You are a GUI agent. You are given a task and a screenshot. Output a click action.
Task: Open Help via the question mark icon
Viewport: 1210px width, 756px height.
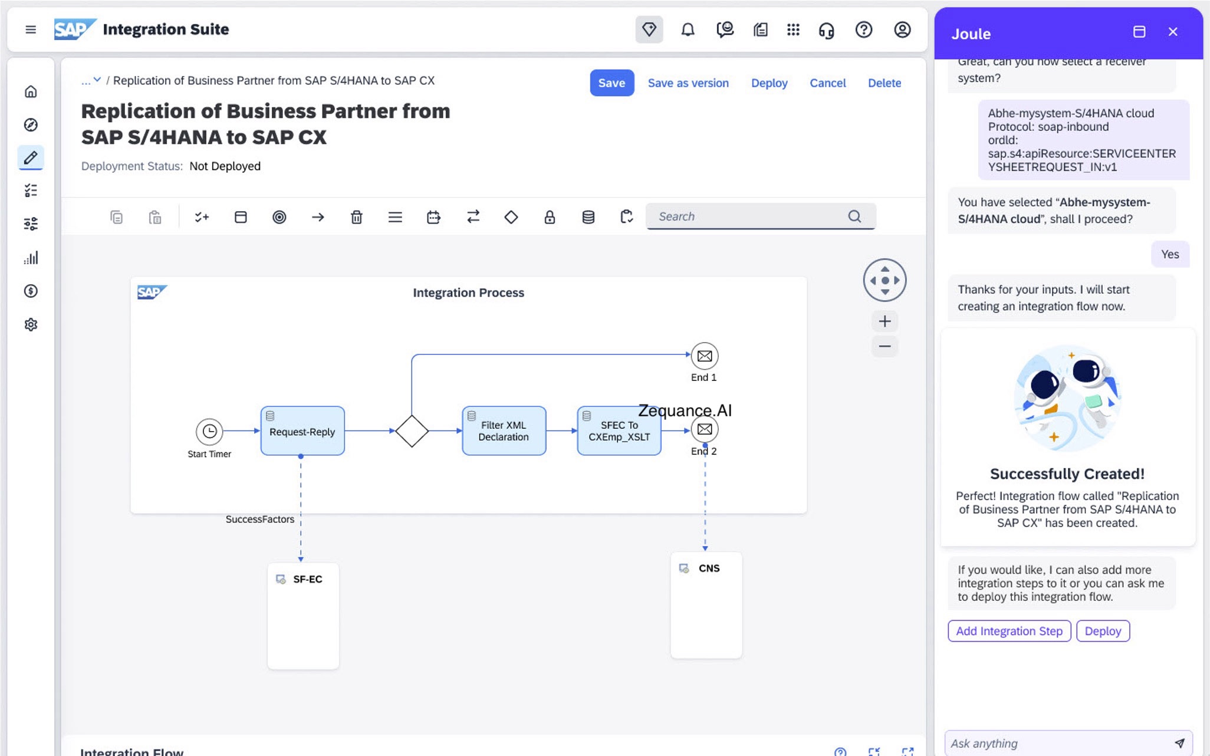coord(864,29)
